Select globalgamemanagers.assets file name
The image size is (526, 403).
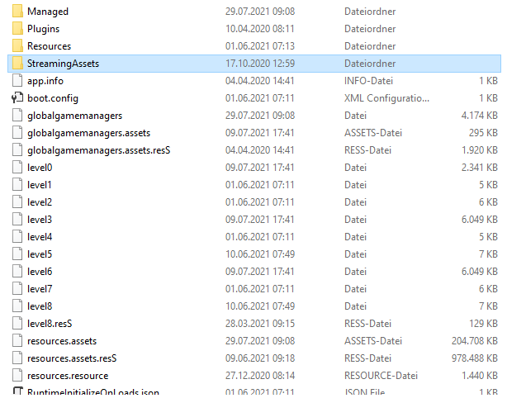pyautogui.click(x=88, y=133)
